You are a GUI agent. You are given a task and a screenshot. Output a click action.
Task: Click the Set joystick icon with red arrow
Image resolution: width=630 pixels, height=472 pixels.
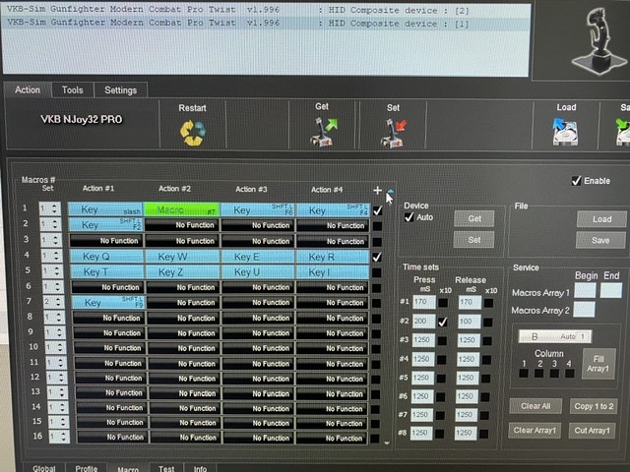[394, 134]
